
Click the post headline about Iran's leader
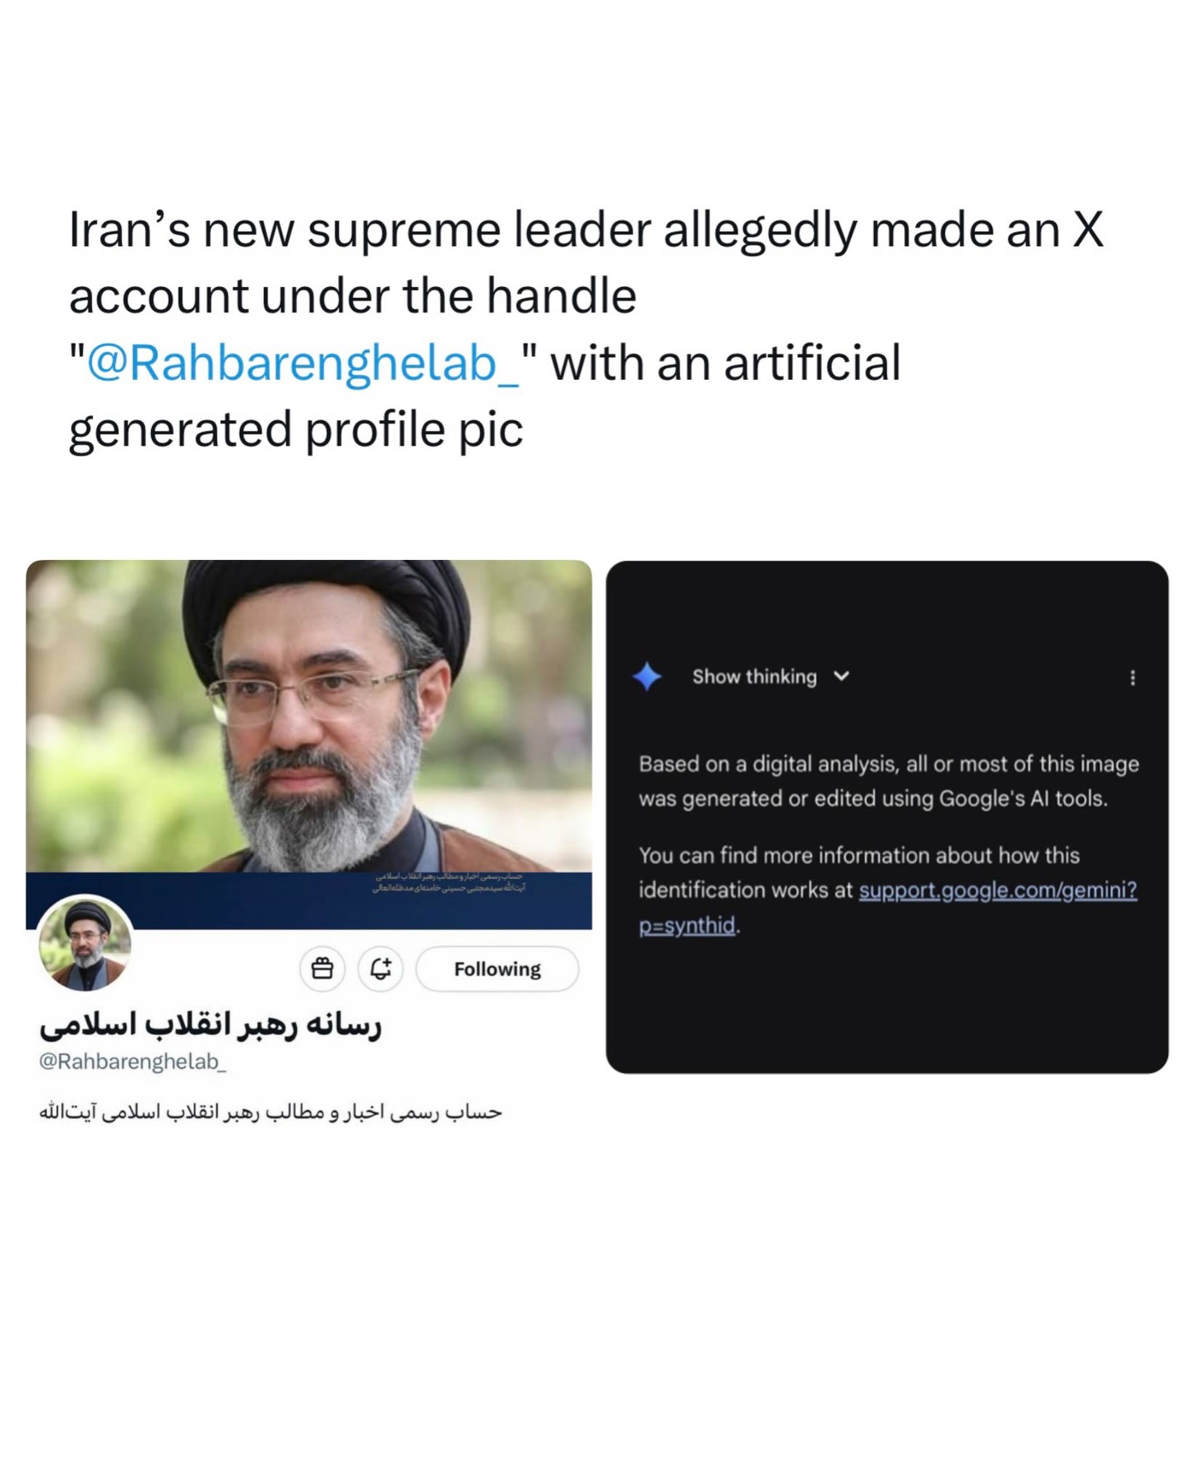tap(585, 329)
